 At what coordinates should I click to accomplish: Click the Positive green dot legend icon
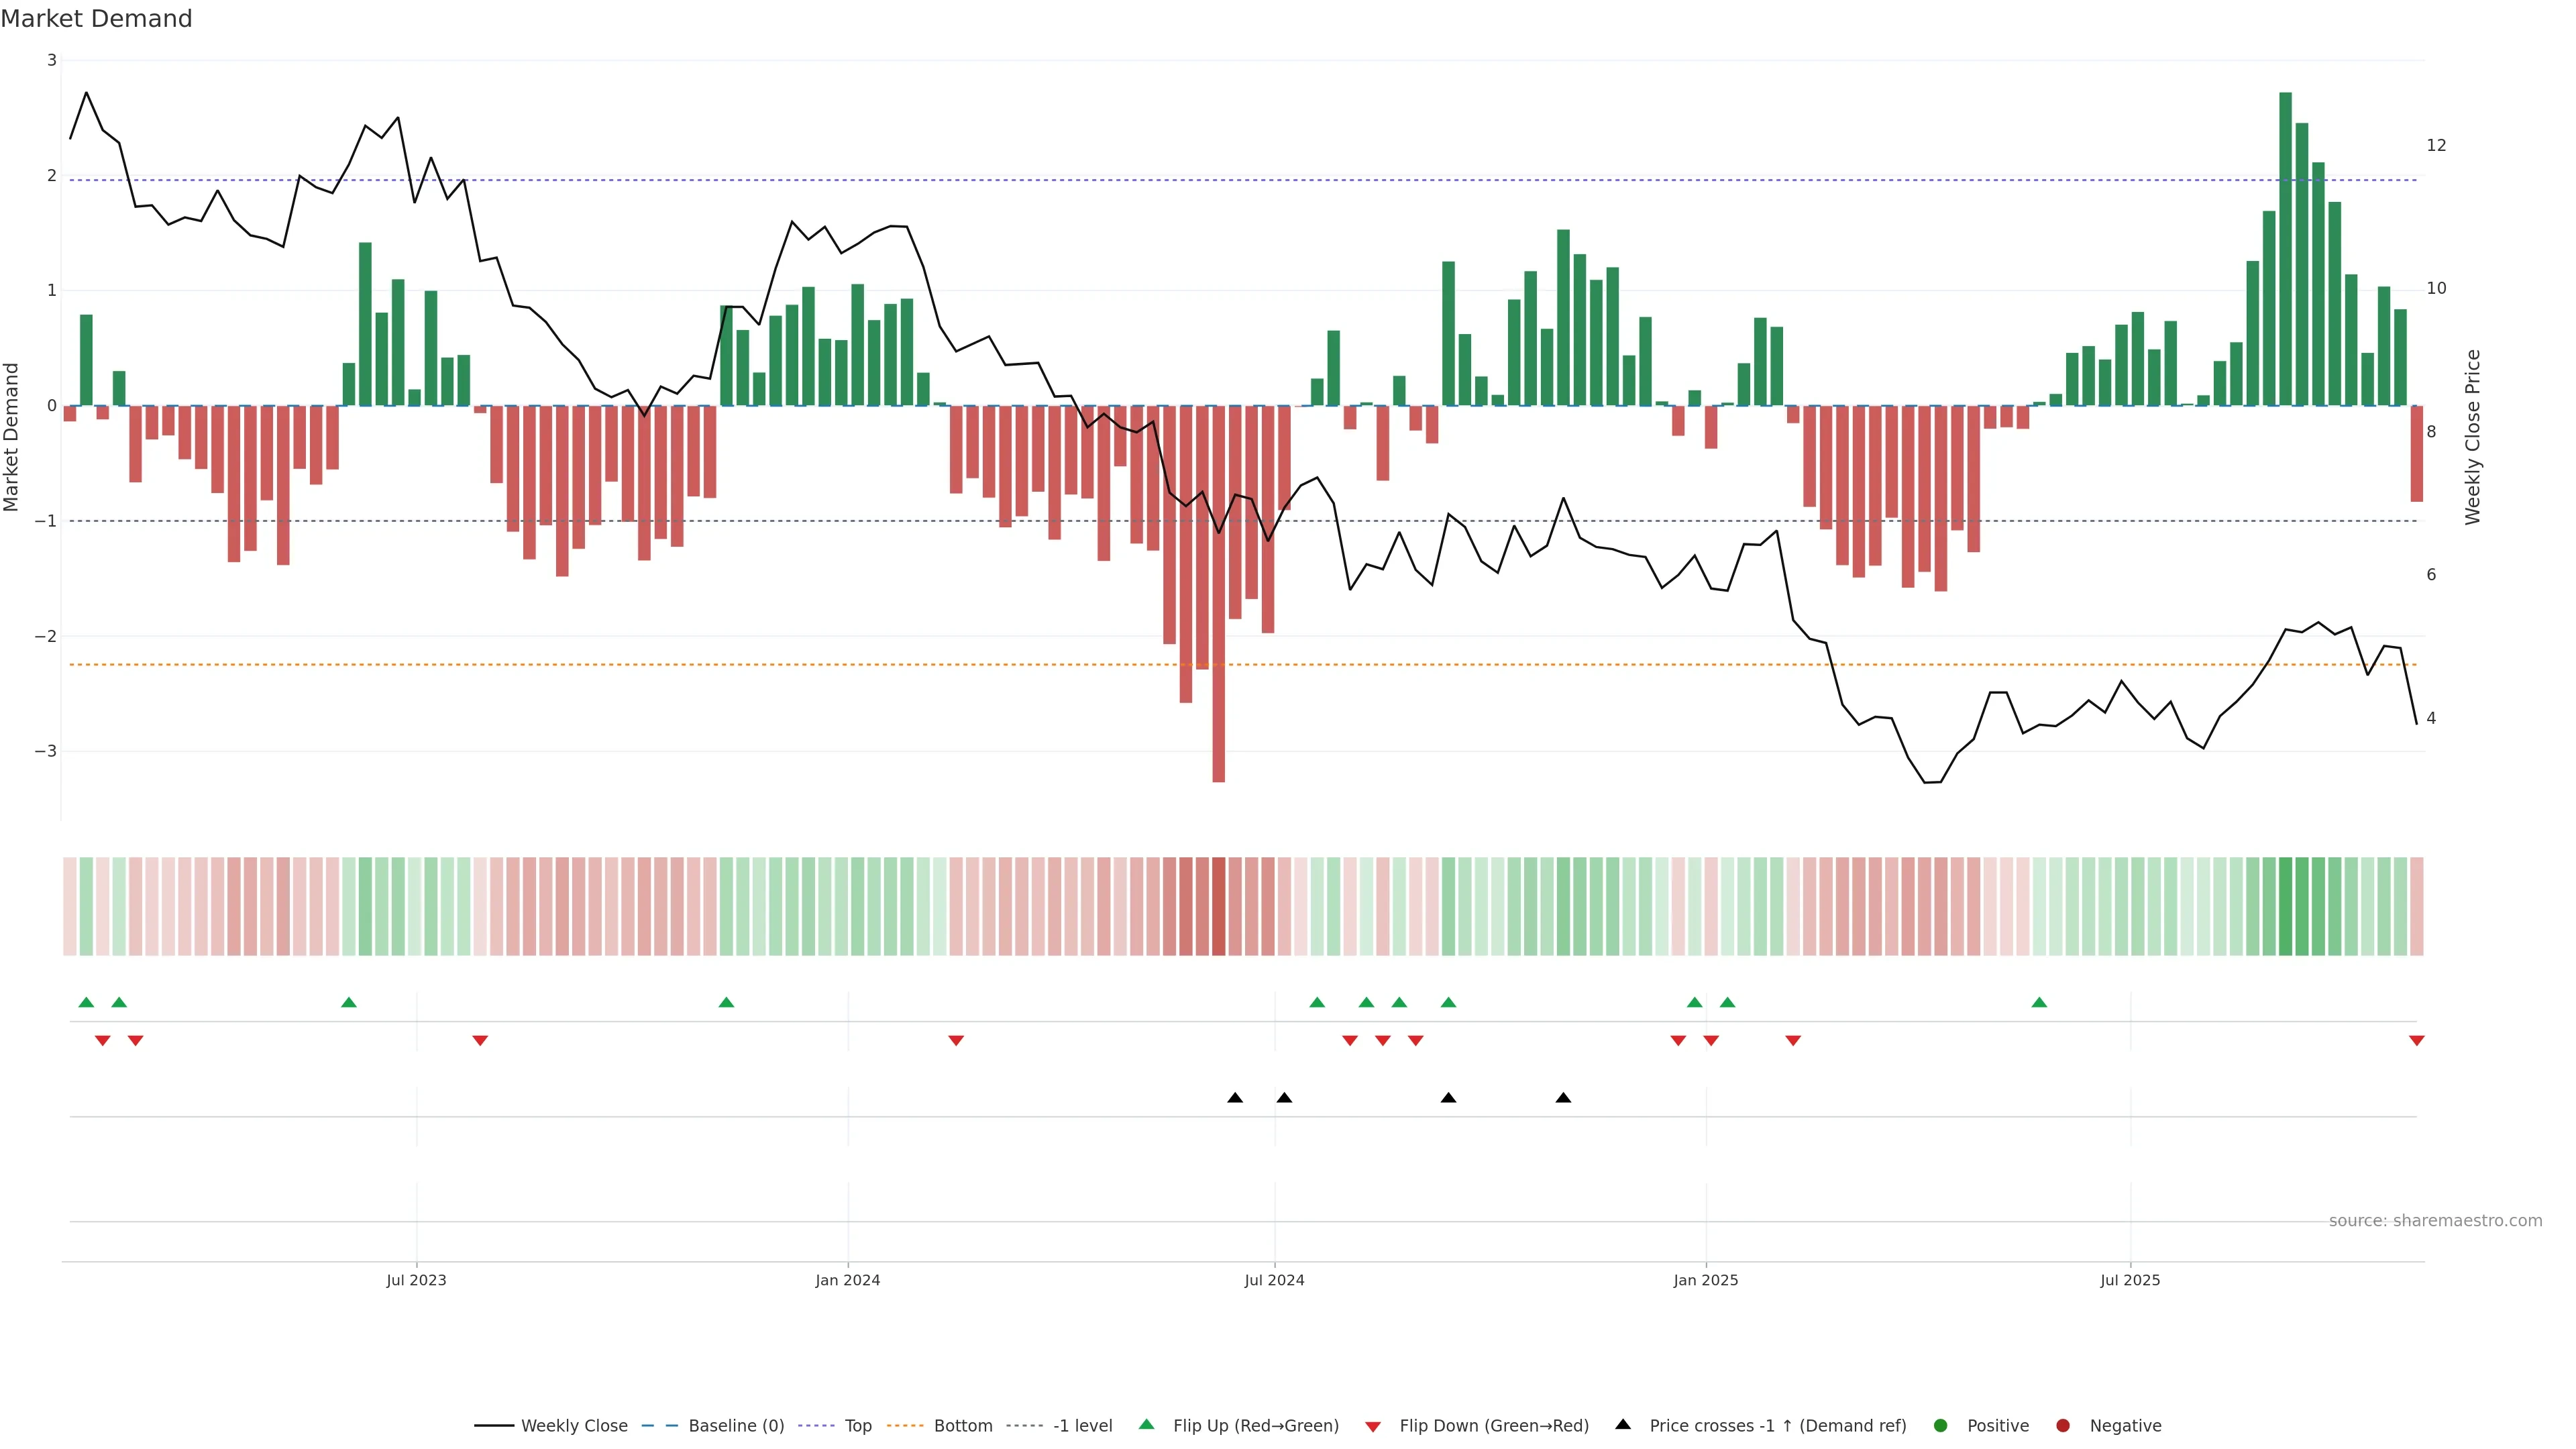(x=1941, y=1426)
